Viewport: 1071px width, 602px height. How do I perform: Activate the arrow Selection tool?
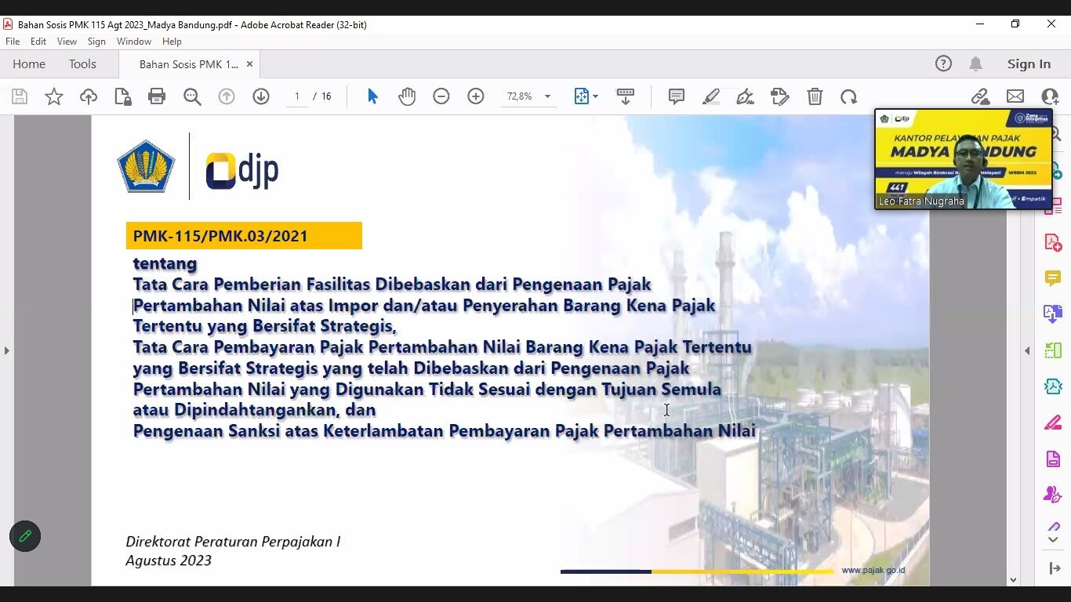[x=372, y=96]
